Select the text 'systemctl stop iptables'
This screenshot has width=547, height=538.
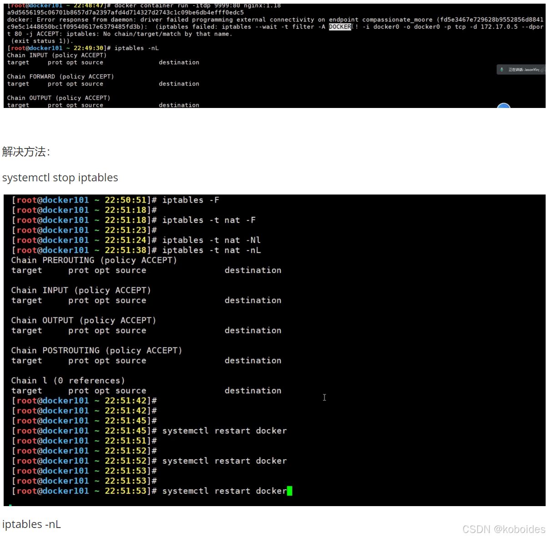pyautogui.click(x=60, y=178)
